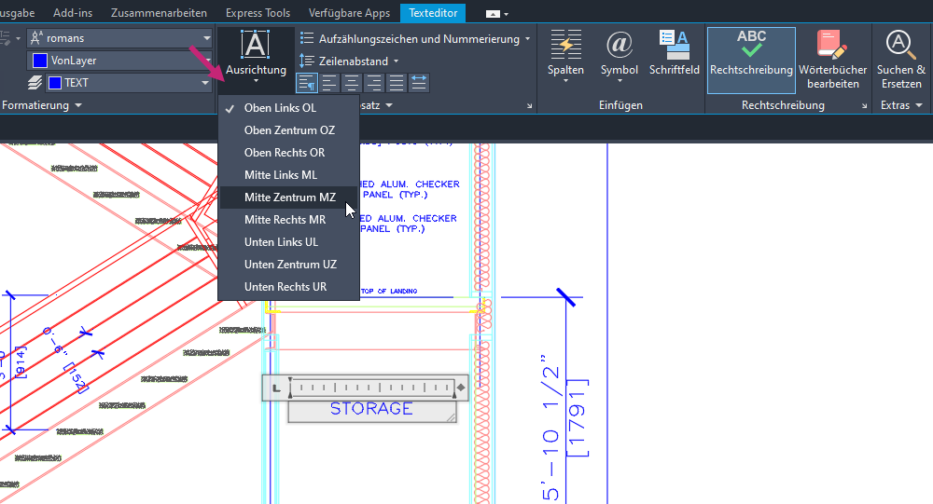Open the Symbol insert tool
This screenshot has width=933, height=504.
coord(620,58)
